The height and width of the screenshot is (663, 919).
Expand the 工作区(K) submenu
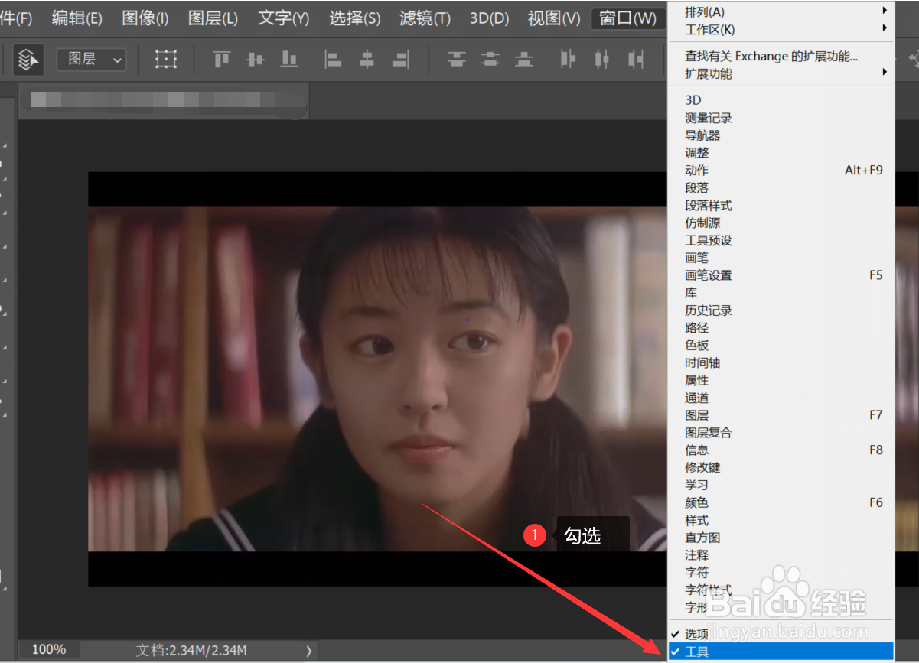(780, 29)
